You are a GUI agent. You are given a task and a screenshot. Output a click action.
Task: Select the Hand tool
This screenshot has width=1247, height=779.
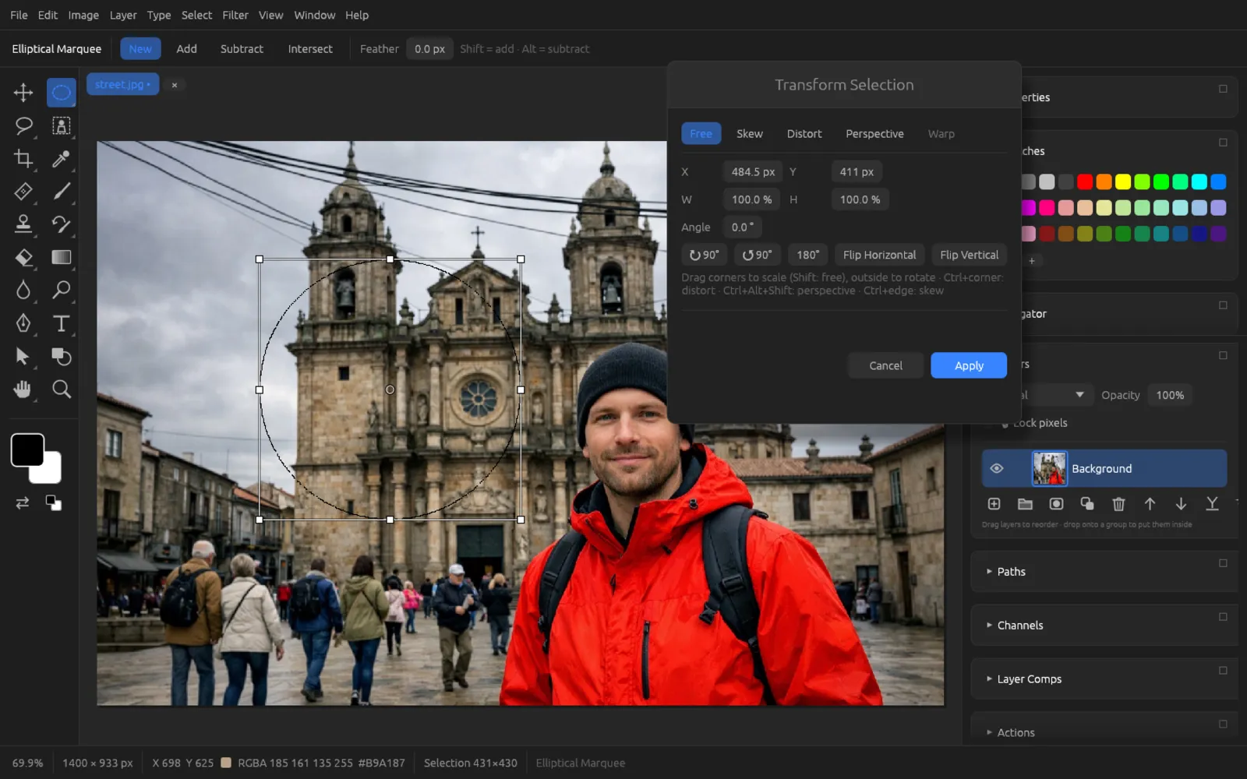23,389
